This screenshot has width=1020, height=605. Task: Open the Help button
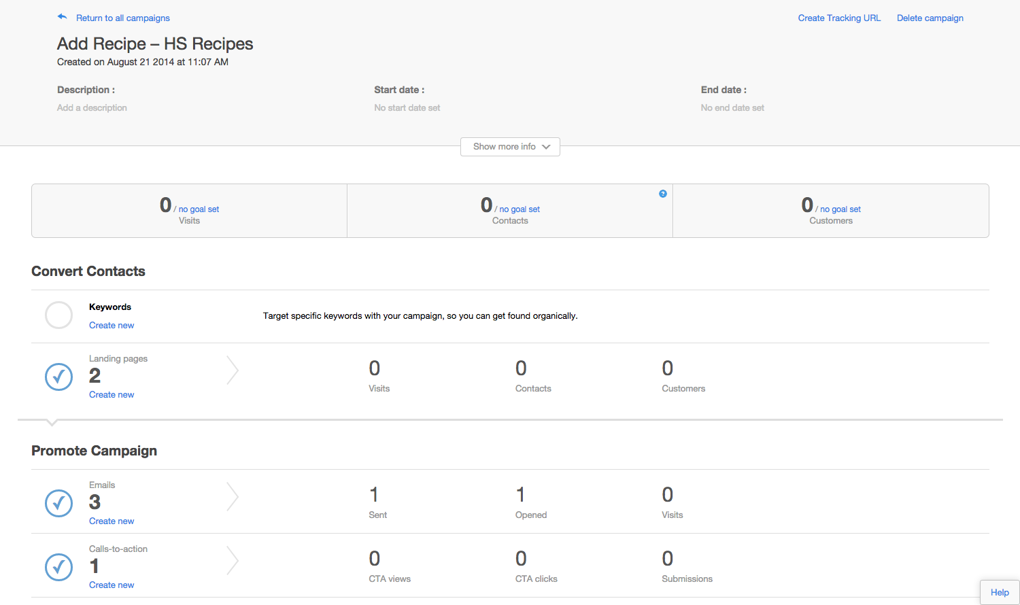pos(999,592)
